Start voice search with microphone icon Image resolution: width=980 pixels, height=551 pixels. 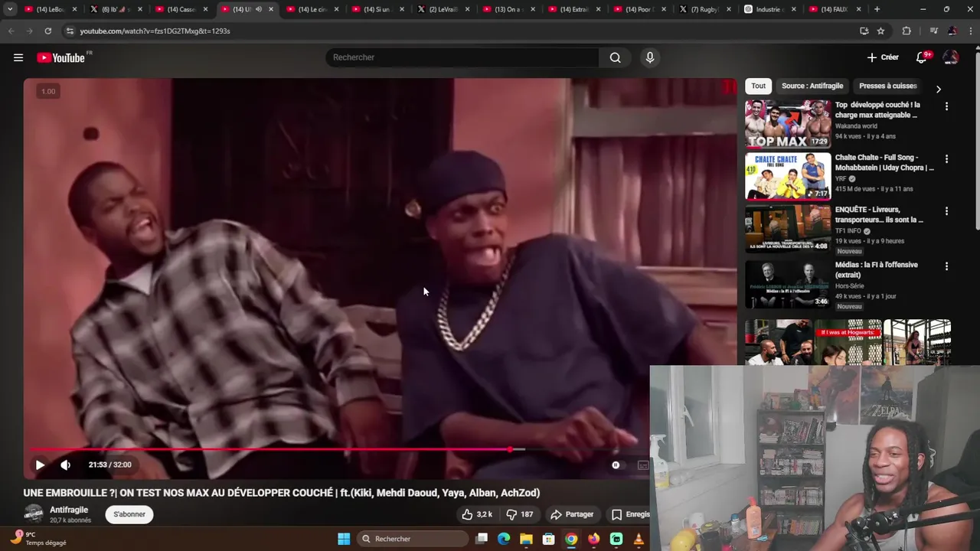650,57
